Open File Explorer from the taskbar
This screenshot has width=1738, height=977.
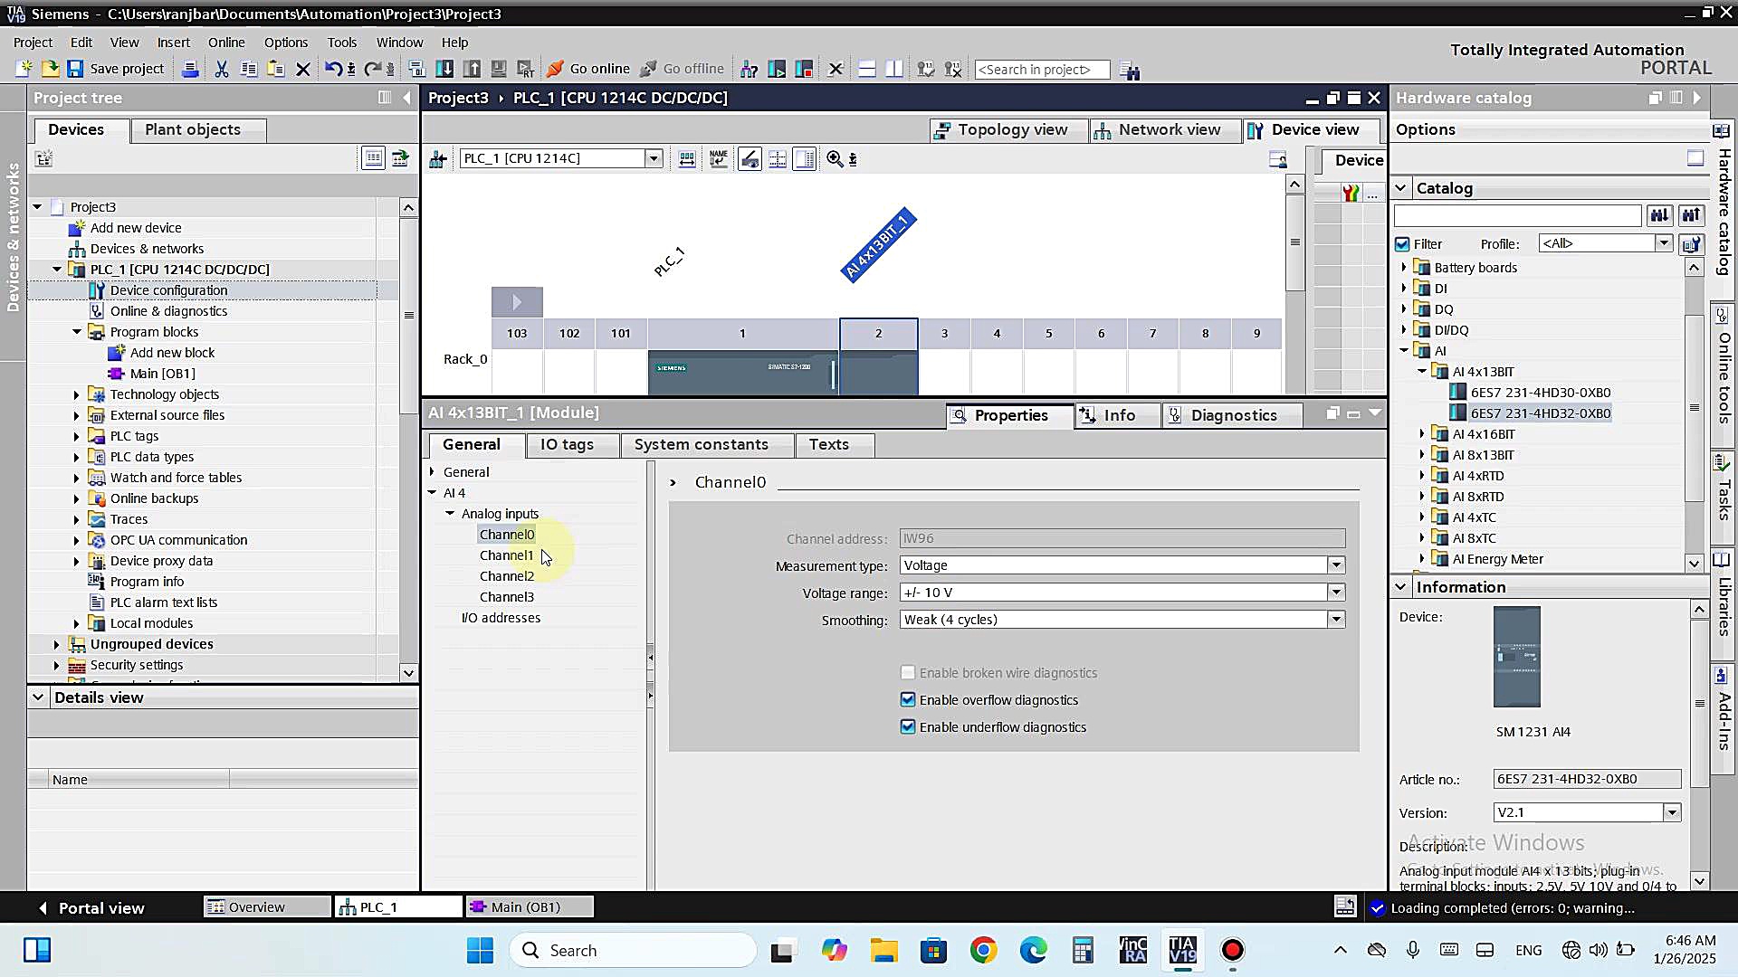[883, 951]
